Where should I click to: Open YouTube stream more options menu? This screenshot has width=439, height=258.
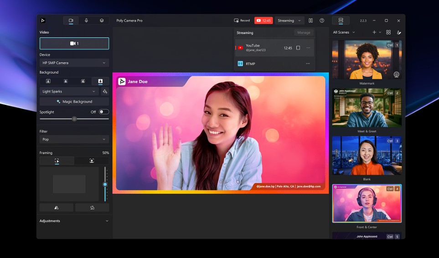[308, 48]
